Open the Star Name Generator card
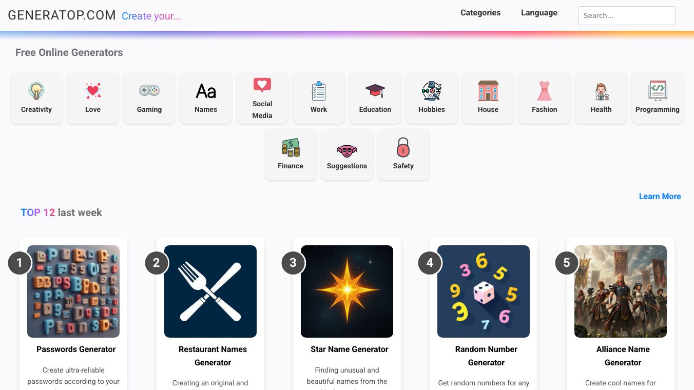Image resolution: width=694 pixels, height=390 pixels. 346,291
